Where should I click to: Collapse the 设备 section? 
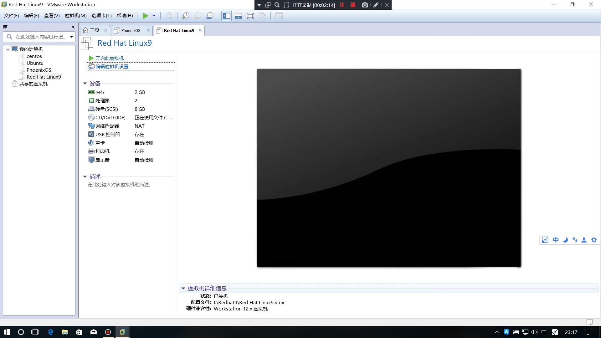(85, 84)
